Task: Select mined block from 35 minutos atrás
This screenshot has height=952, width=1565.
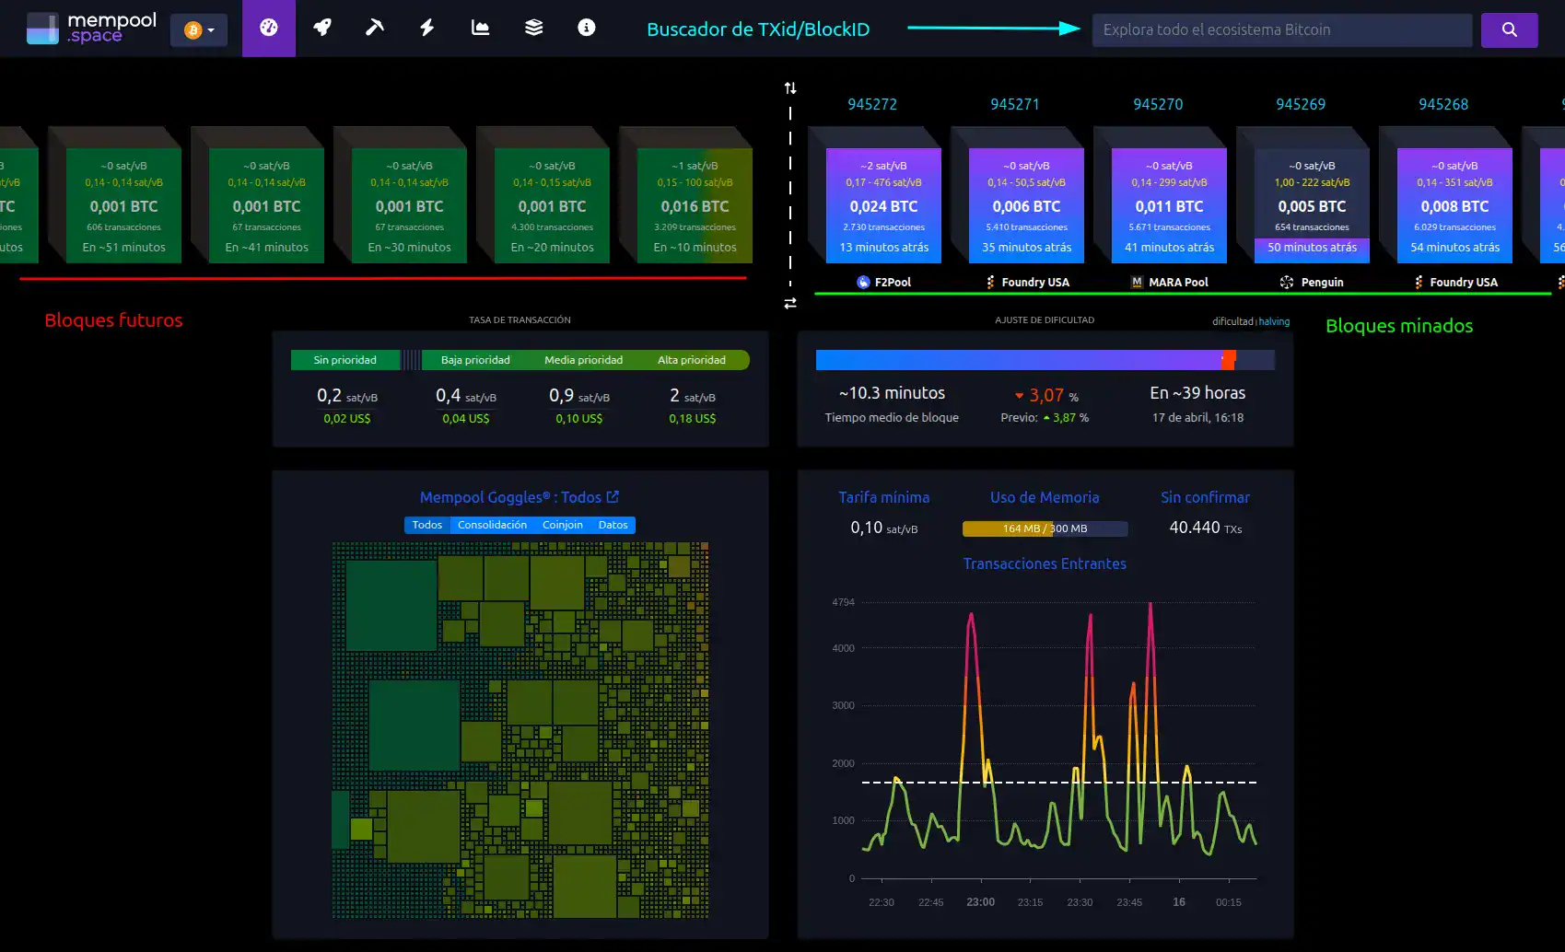Action: point(1026,205)
